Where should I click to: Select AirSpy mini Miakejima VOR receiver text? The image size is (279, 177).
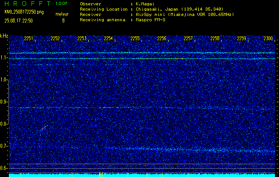[x=185, y=14]
